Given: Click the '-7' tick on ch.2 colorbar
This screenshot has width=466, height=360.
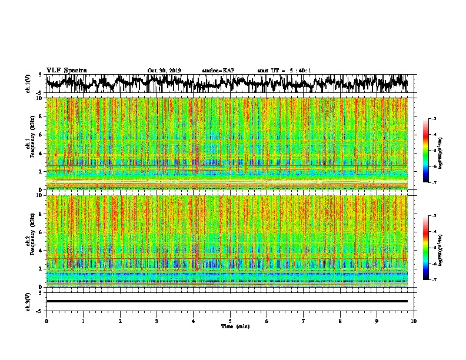Looking at the screenshot, I should 434,280.
